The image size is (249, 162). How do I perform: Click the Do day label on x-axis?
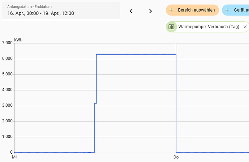[176, 157]
